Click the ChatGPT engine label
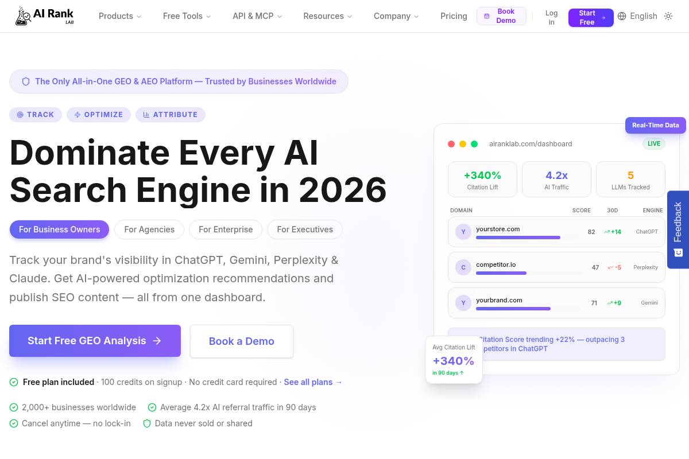 pos(647,232)
